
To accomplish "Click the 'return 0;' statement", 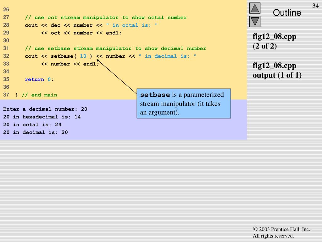I will (x=39, y=79).
